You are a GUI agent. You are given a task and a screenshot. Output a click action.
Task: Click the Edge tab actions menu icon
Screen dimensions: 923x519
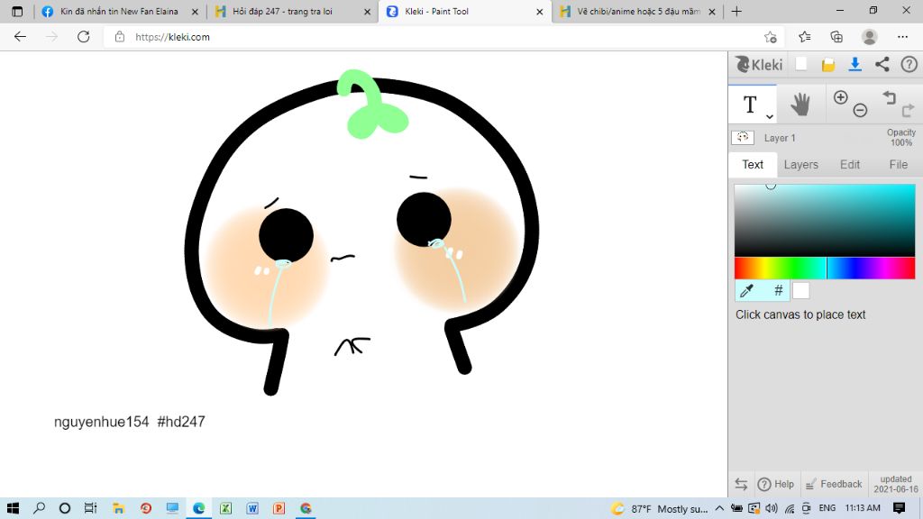pyautogui.click(x=17, y=11)
